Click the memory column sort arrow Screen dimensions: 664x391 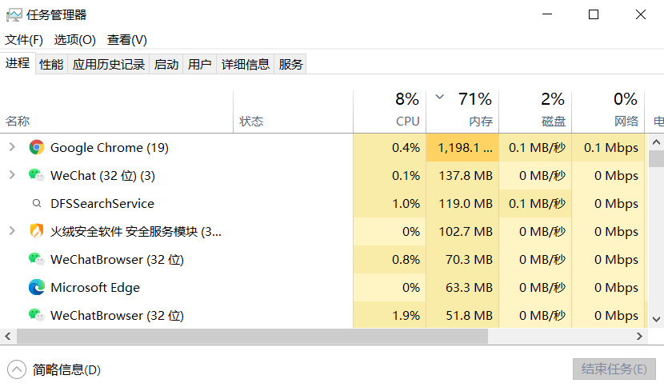click(439, 98)
